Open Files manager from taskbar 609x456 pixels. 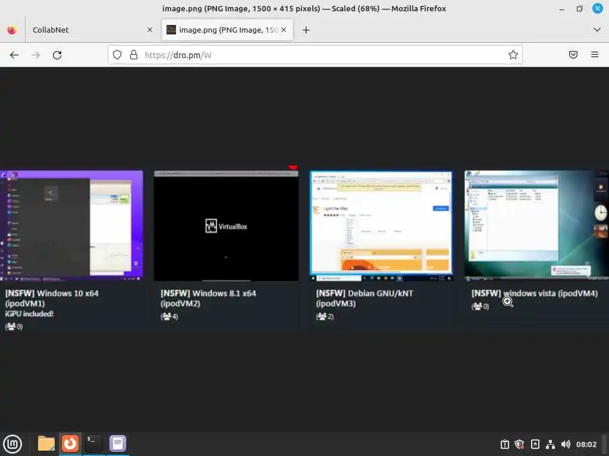click(46, 444)
